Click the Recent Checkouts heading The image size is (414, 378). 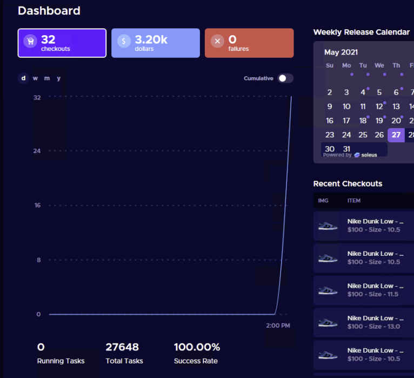[348, 184]
